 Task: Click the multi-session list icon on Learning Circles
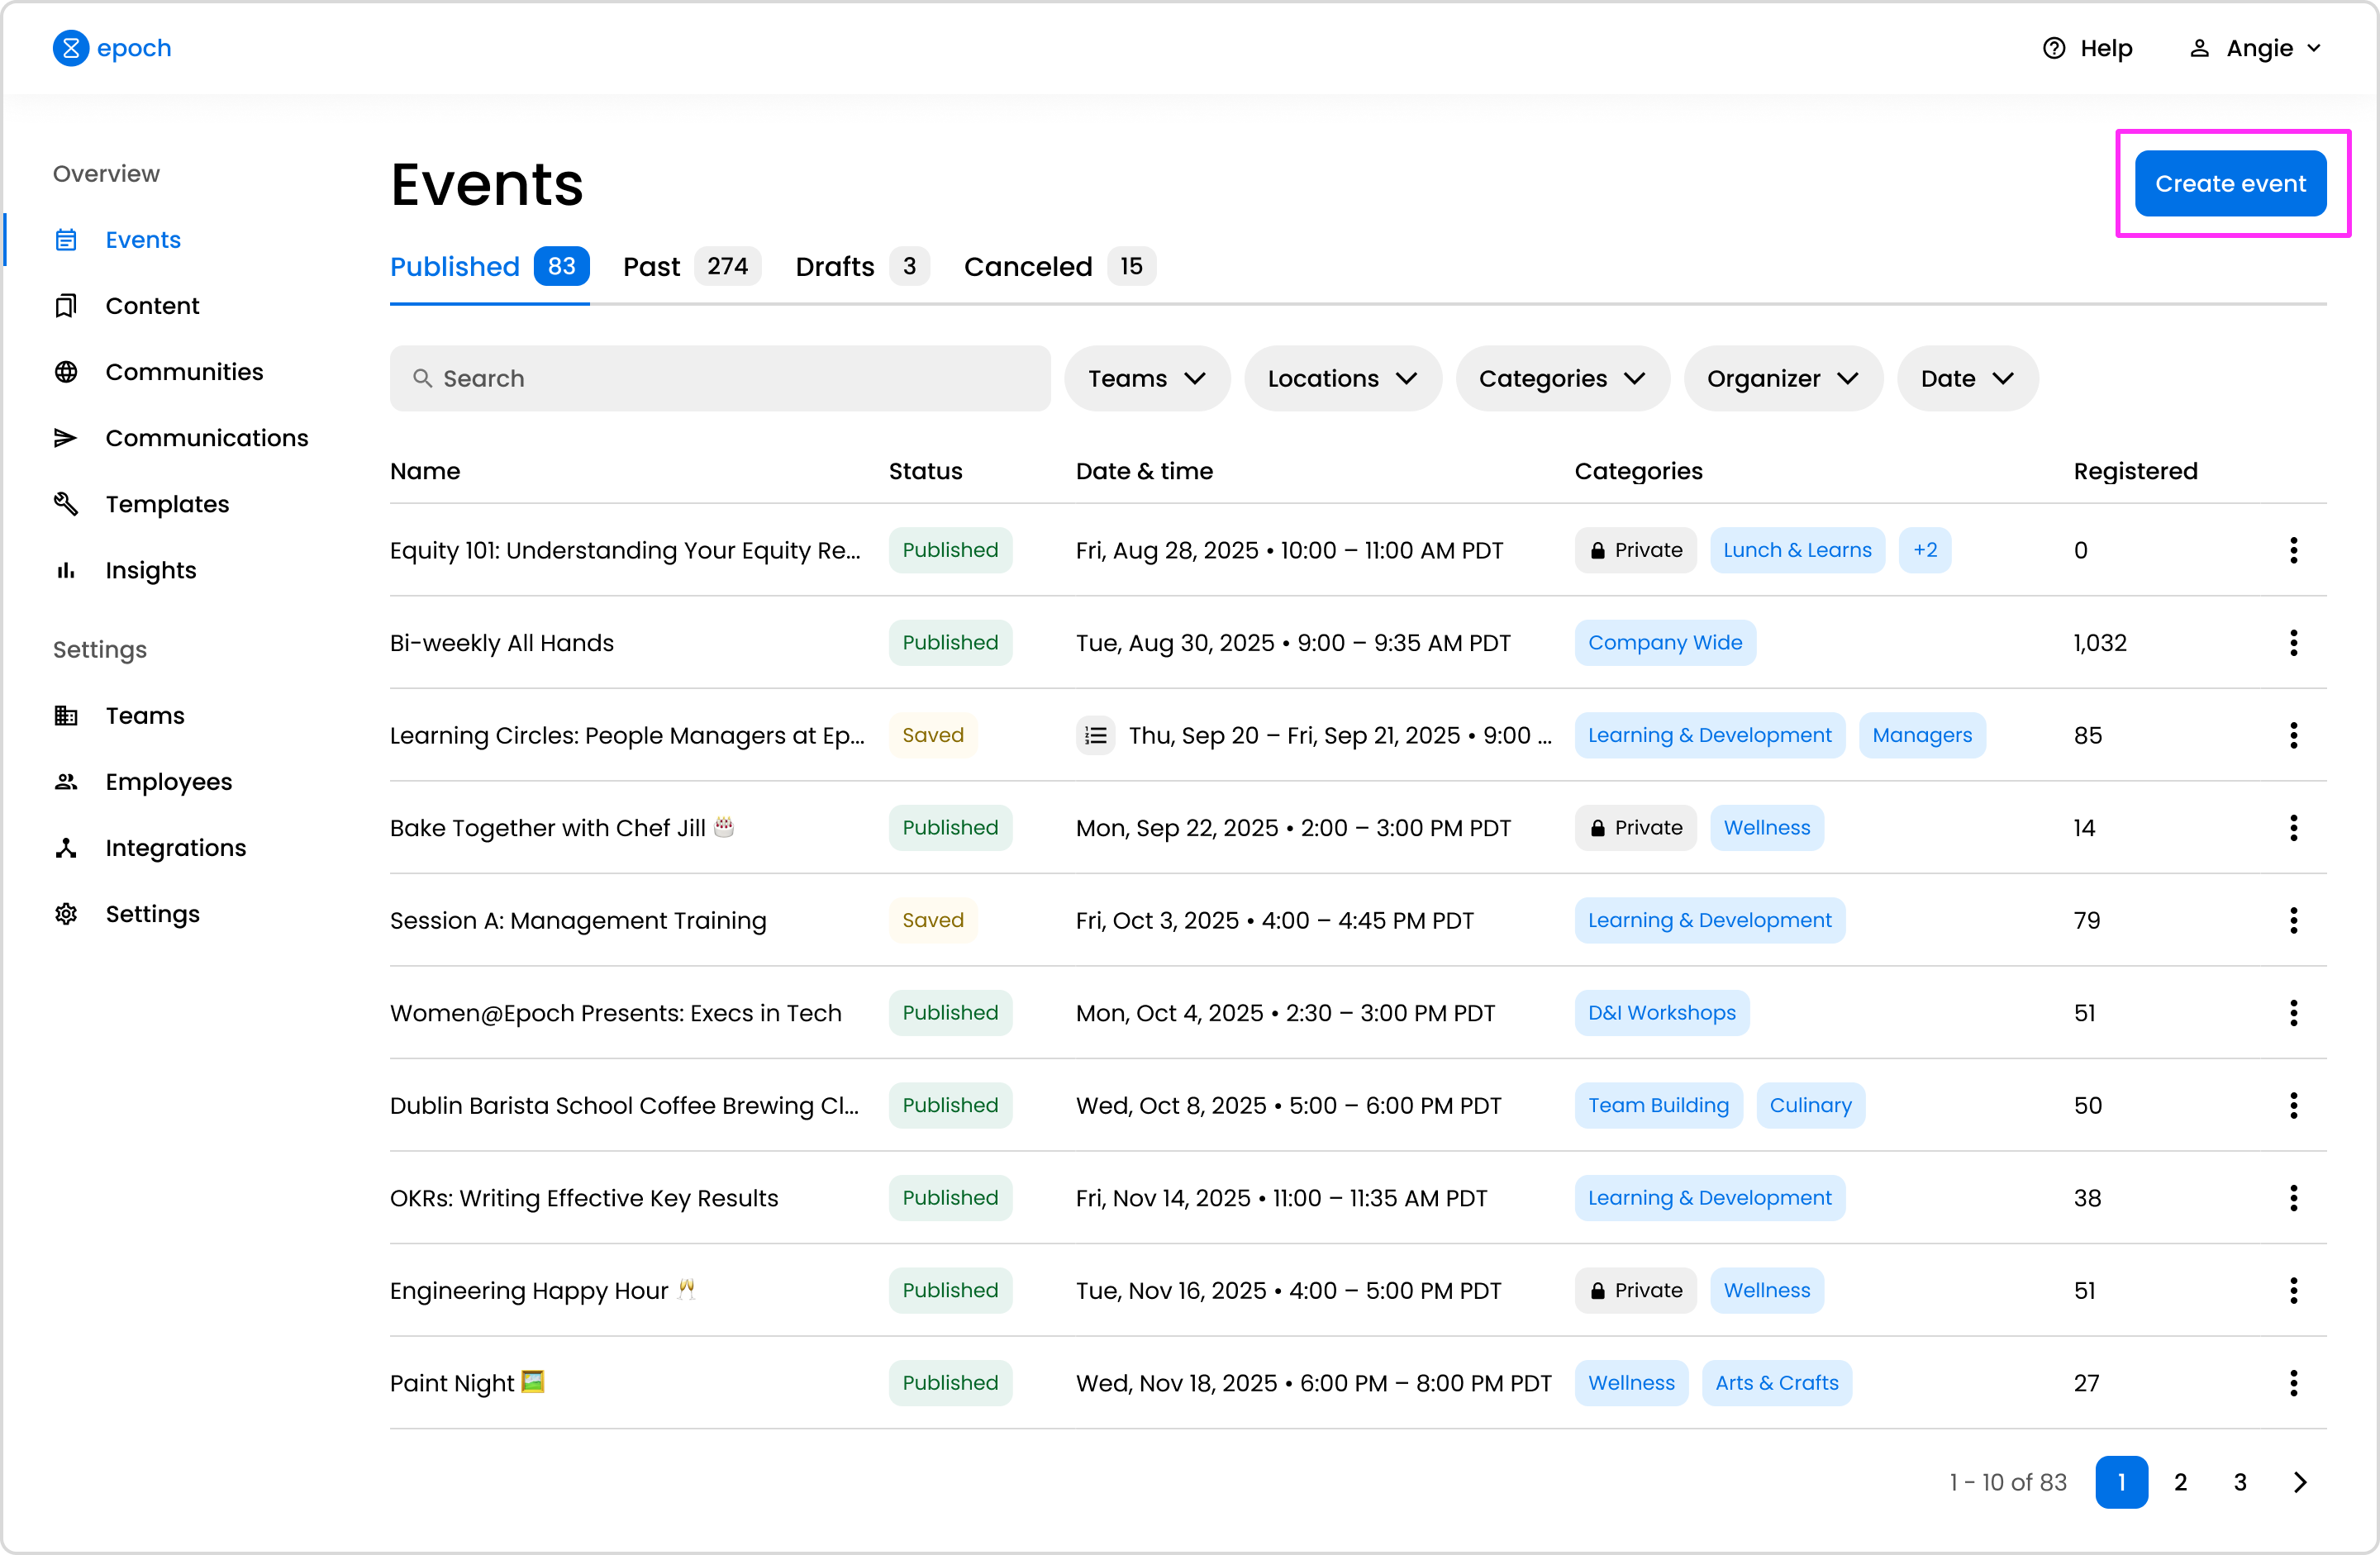[x=1095, y=736]
